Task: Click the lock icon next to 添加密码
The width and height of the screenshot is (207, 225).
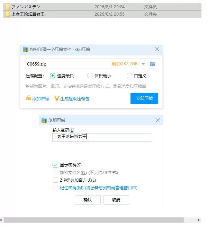Action: click(28, 98)
